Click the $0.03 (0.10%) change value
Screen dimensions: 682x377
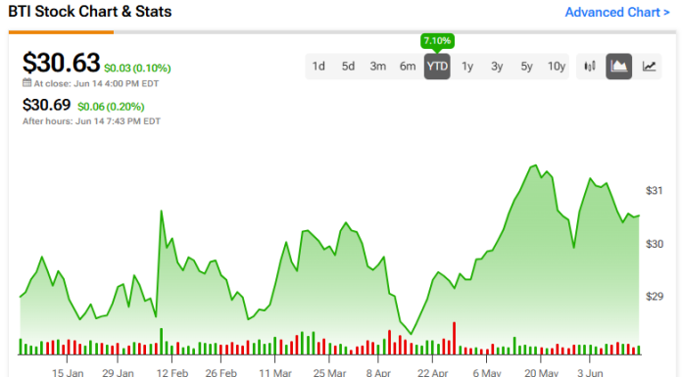(137, 69)
